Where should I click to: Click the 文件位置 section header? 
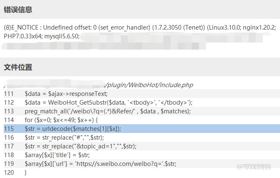[18, 67]
